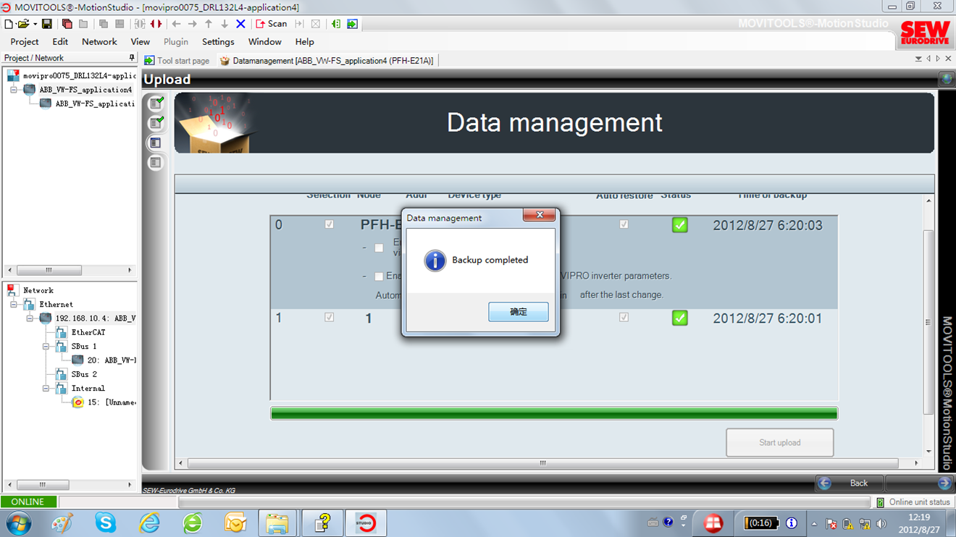Click the pin icon on the Project / Network panel
This screenshot has height=537, width=956.
[x=131, y=58]
